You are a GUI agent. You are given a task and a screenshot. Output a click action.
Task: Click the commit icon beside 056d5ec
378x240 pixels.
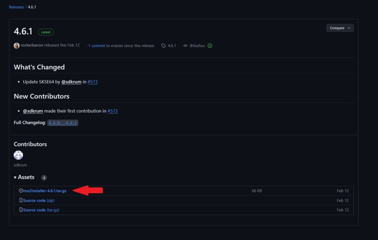(185, 45)
